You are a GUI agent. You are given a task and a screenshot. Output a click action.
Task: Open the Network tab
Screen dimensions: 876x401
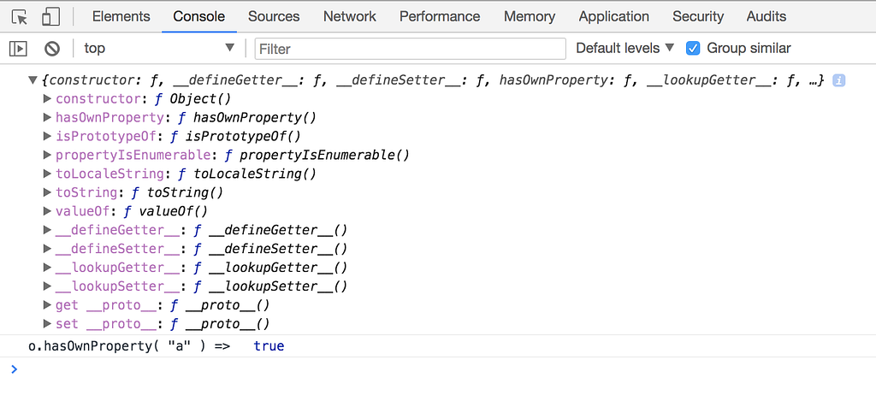(349, 16)
